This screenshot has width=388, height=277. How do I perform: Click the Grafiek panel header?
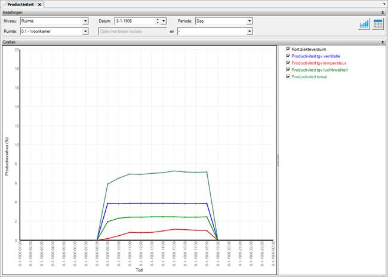[x=193, y=42]
